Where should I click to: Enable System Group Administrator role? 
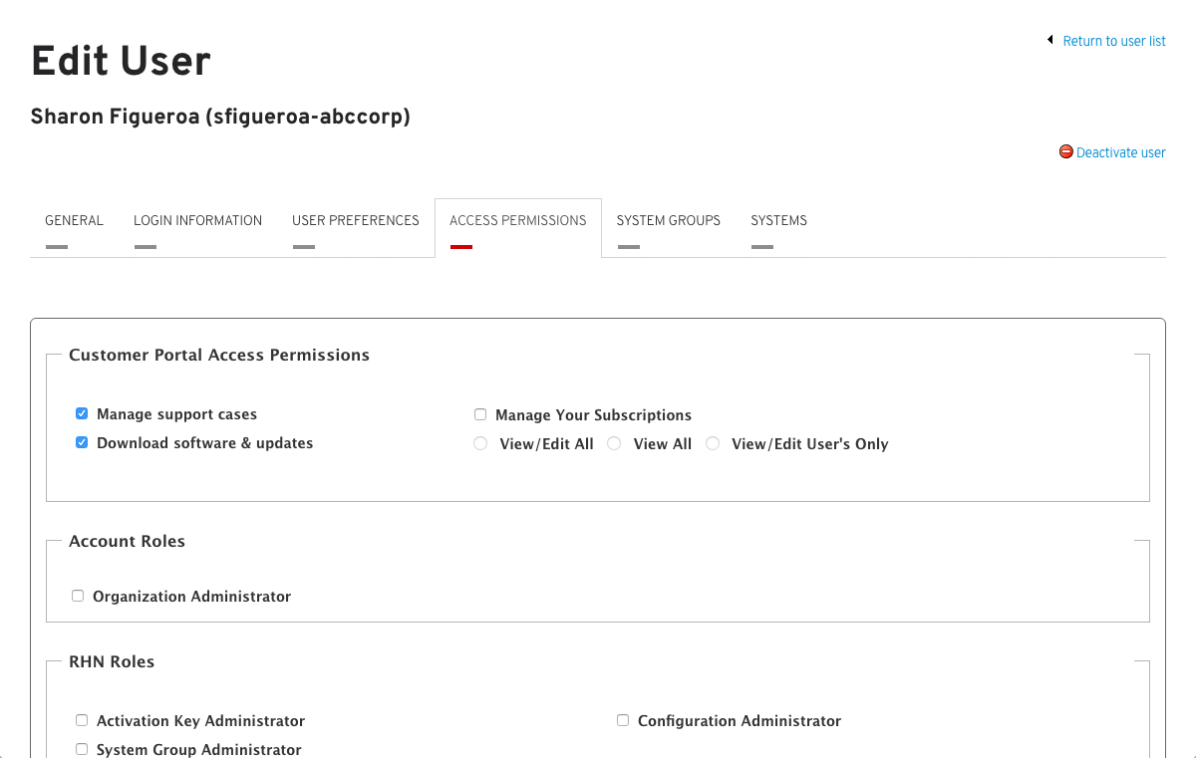click(81, 749)
